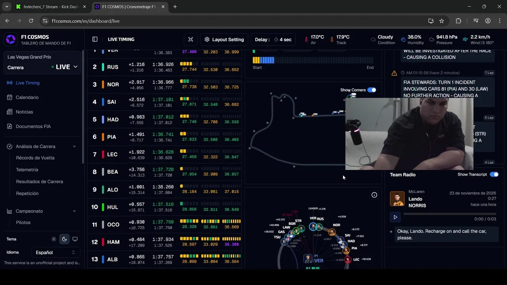Open browser extensions puzzle icon
The width and height of the screenshot is (507, 285).
(x=458, y=21)
